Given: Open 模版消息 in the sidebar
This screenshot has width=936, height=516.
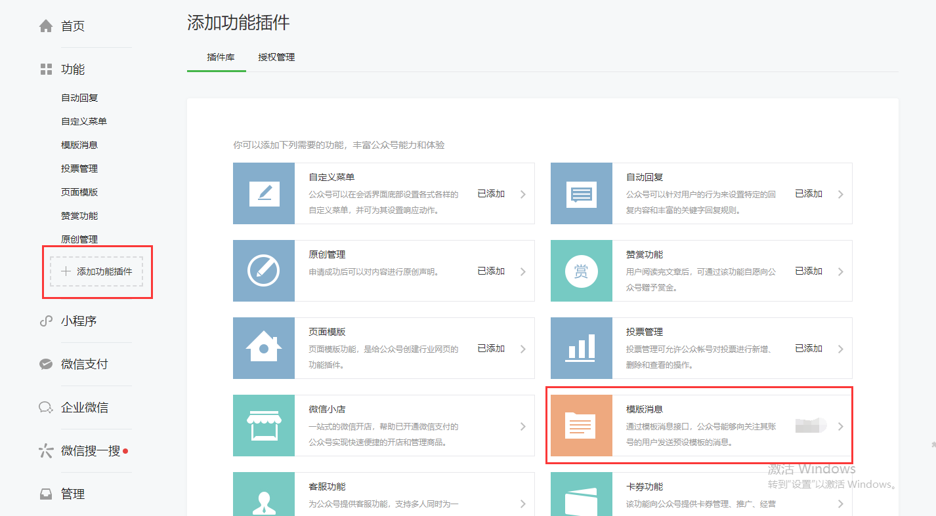Looking at the screenshot, I should pos(79,145).
